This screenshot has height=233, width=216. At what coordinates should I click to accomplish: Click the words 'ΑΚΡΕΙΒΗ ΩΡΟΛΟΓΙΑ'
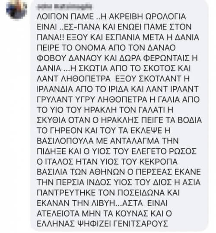click(x=147, y=17)
